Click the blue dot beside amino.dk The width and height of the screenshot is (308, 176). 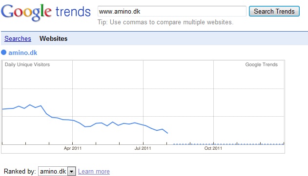click(4, 53)
